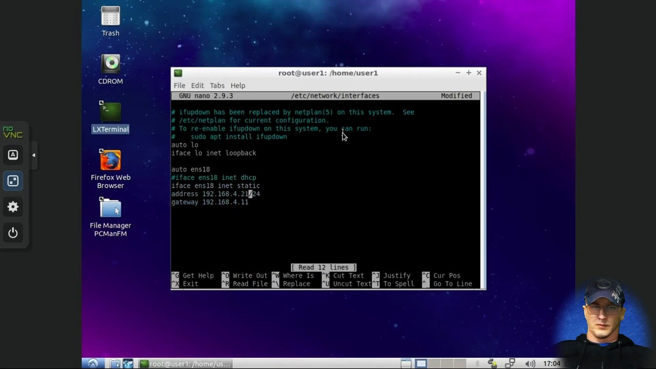Click noVNC disconnect power button

tap(13, 233)
